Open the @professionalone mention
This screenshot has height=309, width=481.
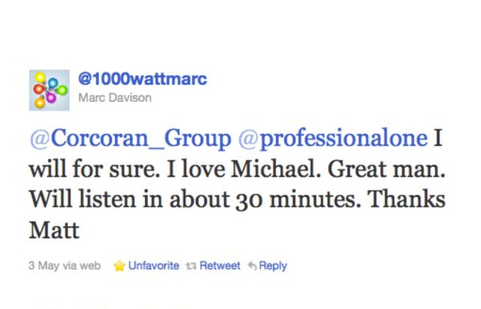coord(333,138)
